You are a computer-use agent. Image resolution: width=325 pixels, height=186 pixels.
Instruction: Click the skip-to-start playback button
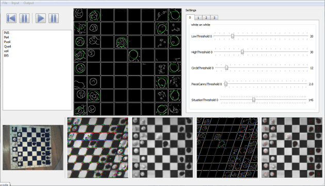11,18
